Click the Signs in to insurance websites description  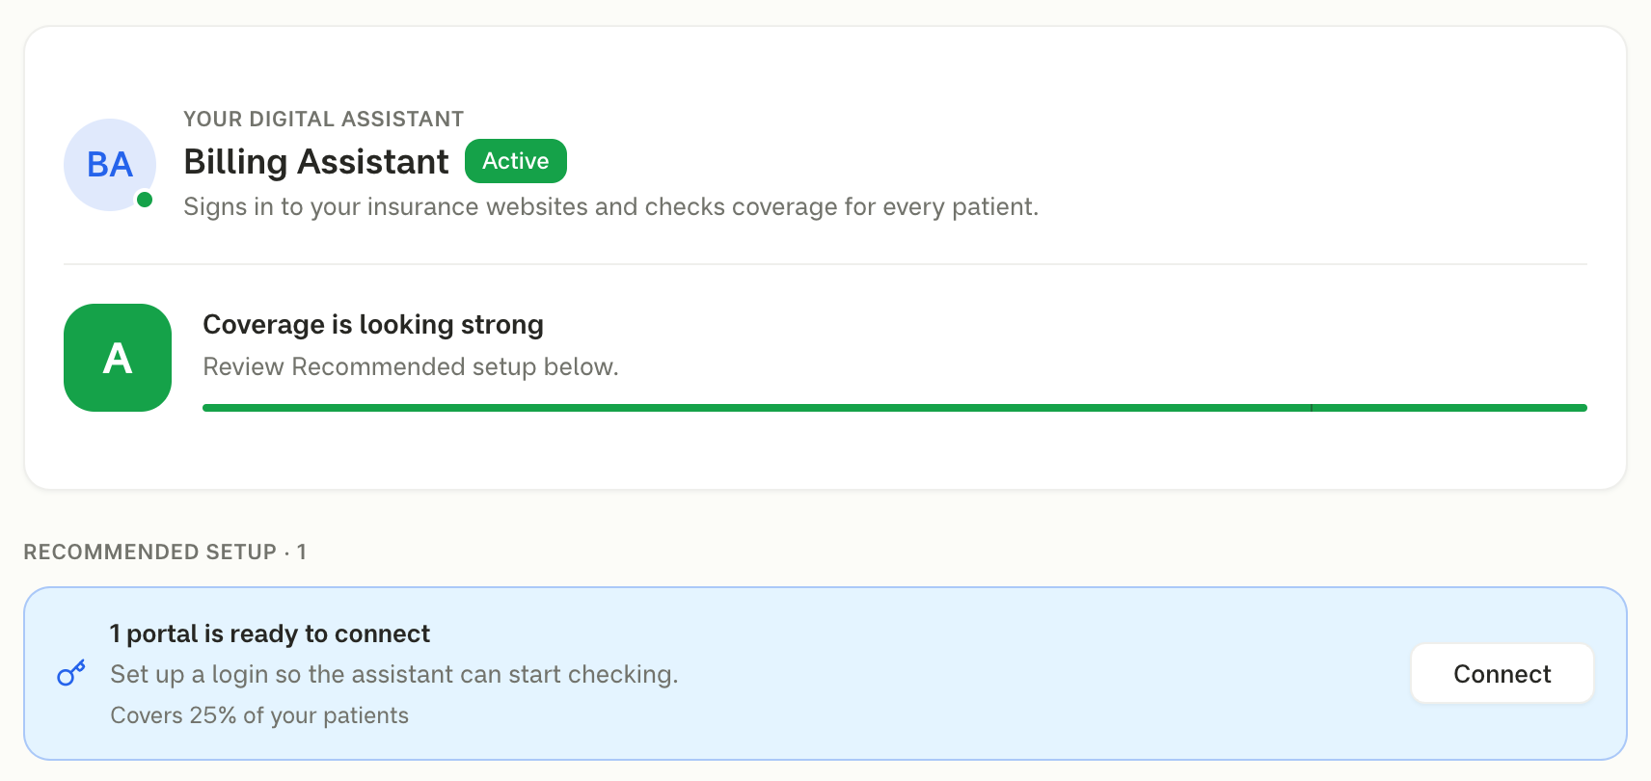pos(611,207)
